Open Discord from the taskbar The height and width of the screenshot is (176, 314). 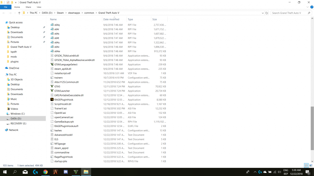coord(66,172)
